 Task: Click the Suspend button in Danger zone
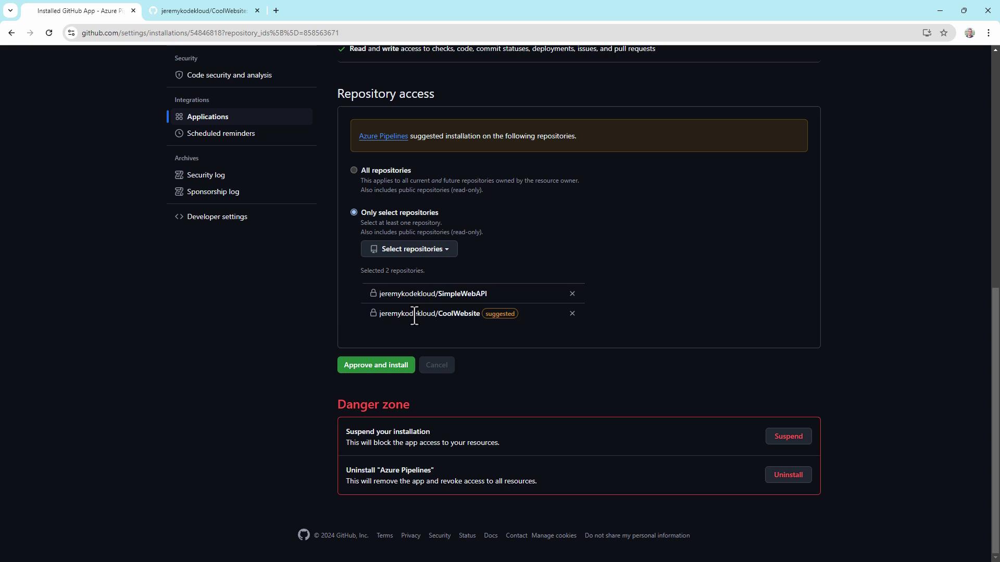click(789, 436)
